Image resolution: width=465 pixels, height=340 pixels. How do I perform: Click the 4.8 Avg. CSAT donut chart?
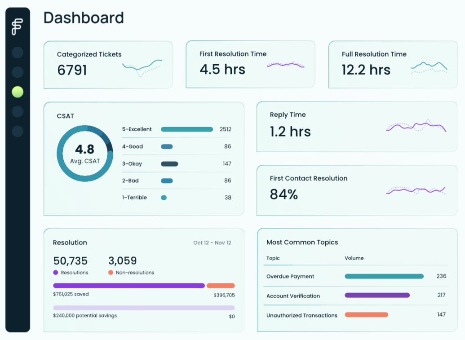pos(85,153)
